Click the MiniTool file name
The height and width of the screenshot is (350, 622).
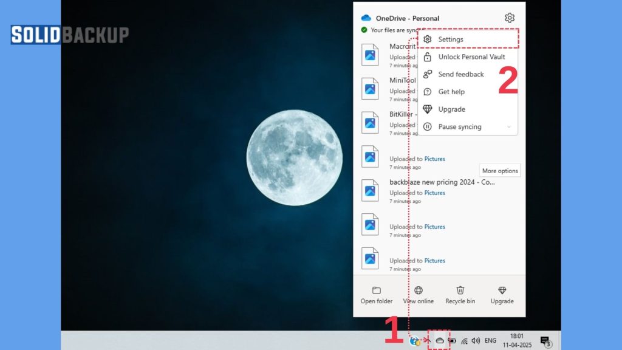pos(403,80)
